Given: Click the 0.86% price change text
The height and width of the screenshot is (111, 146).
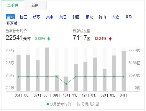Looking at the screenshot, I should click(40, 39).
